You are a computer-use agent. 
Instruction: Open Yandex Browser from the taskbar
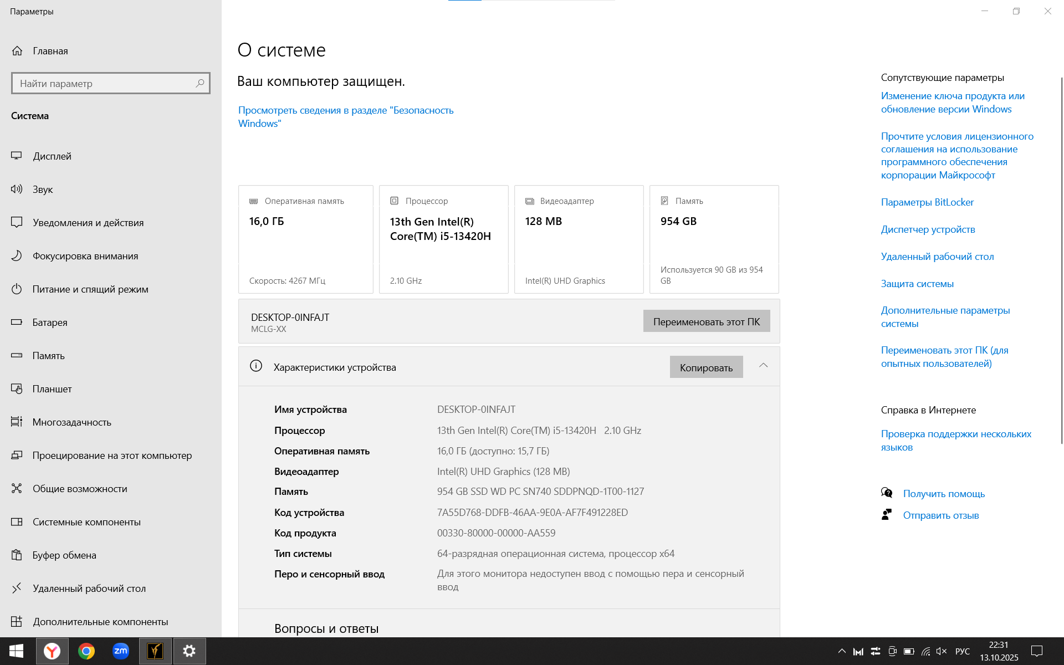[x=52, y=651]
